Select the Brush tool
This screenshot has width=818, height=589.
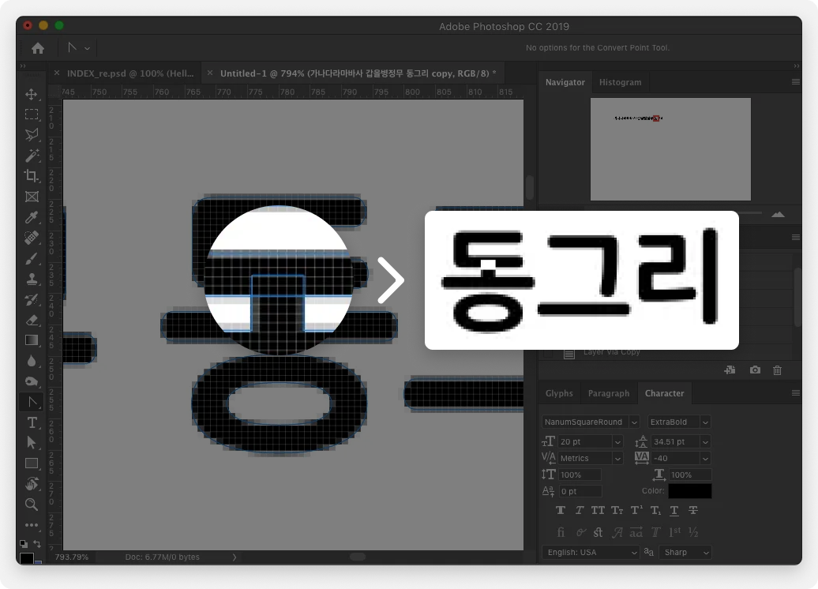coord(32,258)
